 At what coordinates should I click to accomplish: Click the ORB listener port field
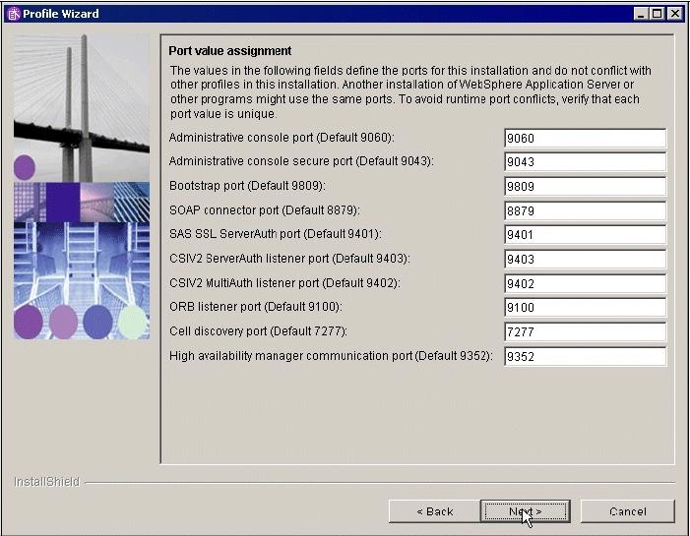point(585,308)
